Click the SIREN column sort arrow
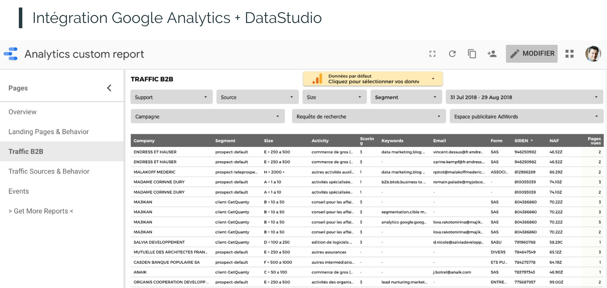This screenshot has height=288, width=607. point(532,141)
